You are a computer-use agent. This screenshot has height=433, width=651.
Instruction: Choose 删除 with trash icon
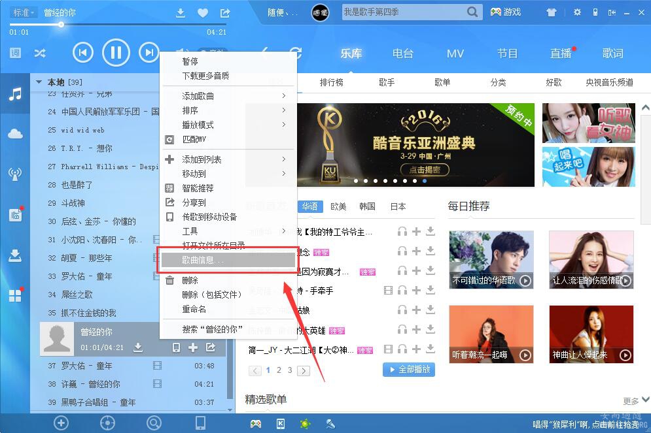pos(228,280)
